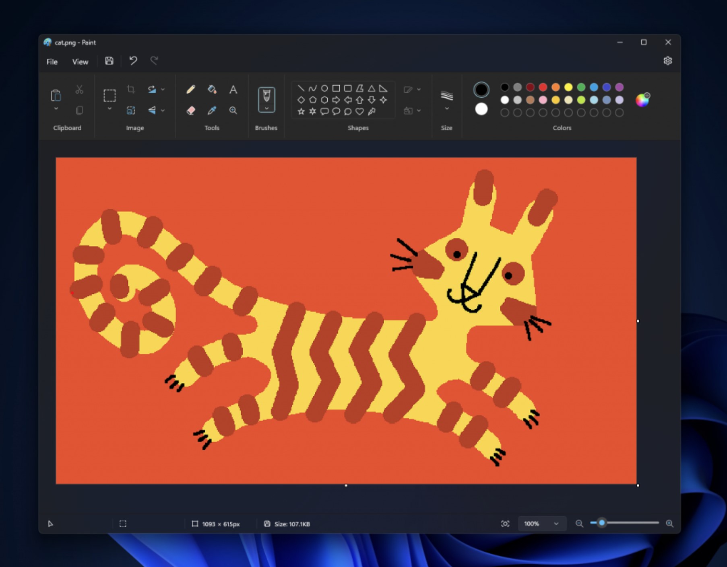Click the Save icon
This screenshot has height=567, width=727.
[109, 61]
